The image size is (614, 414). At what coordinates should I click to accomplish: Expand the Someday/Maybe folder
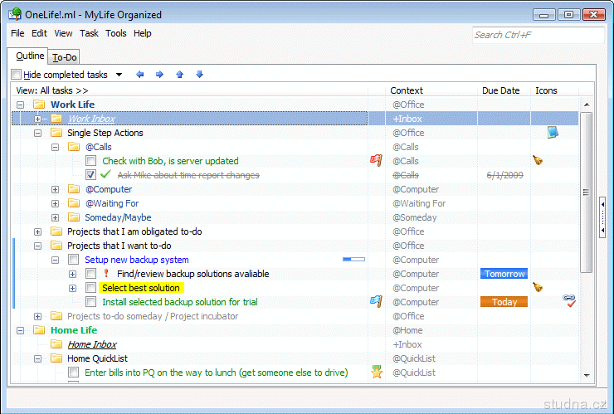point(56,217)
